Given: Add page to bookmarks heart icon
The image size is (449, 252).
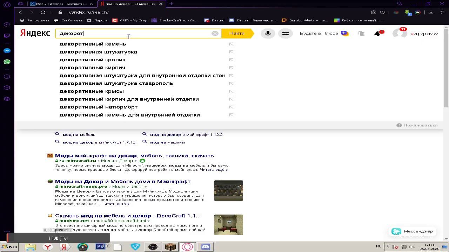Looking at the screenshot, I should [x=383, y=12].
